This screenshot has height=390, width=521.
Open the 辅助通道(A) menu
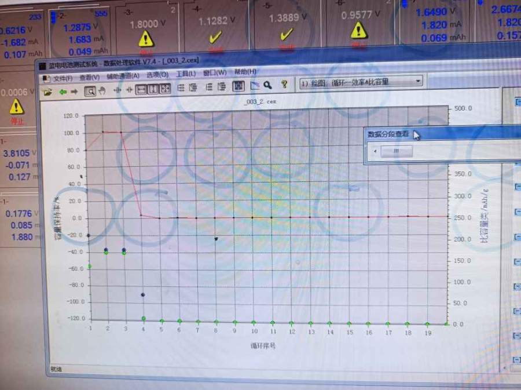click(123, 76)
